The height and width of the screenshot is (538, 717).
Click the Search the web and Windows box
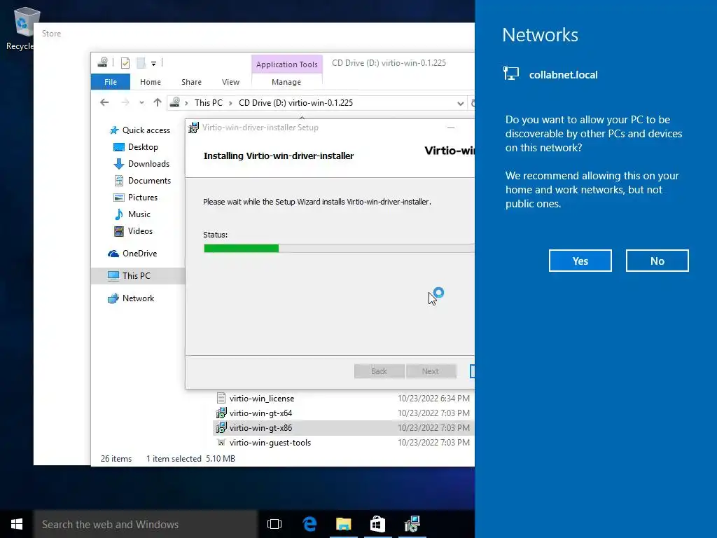(x=146, y=524)
